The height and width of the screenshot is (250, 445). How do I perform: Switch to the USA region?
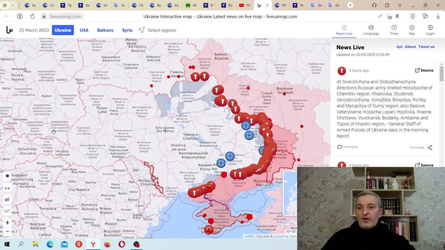tap(84, 30)
